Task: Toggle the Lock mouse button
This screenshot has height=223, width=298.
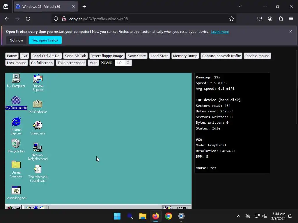Action: click(17, 63)
